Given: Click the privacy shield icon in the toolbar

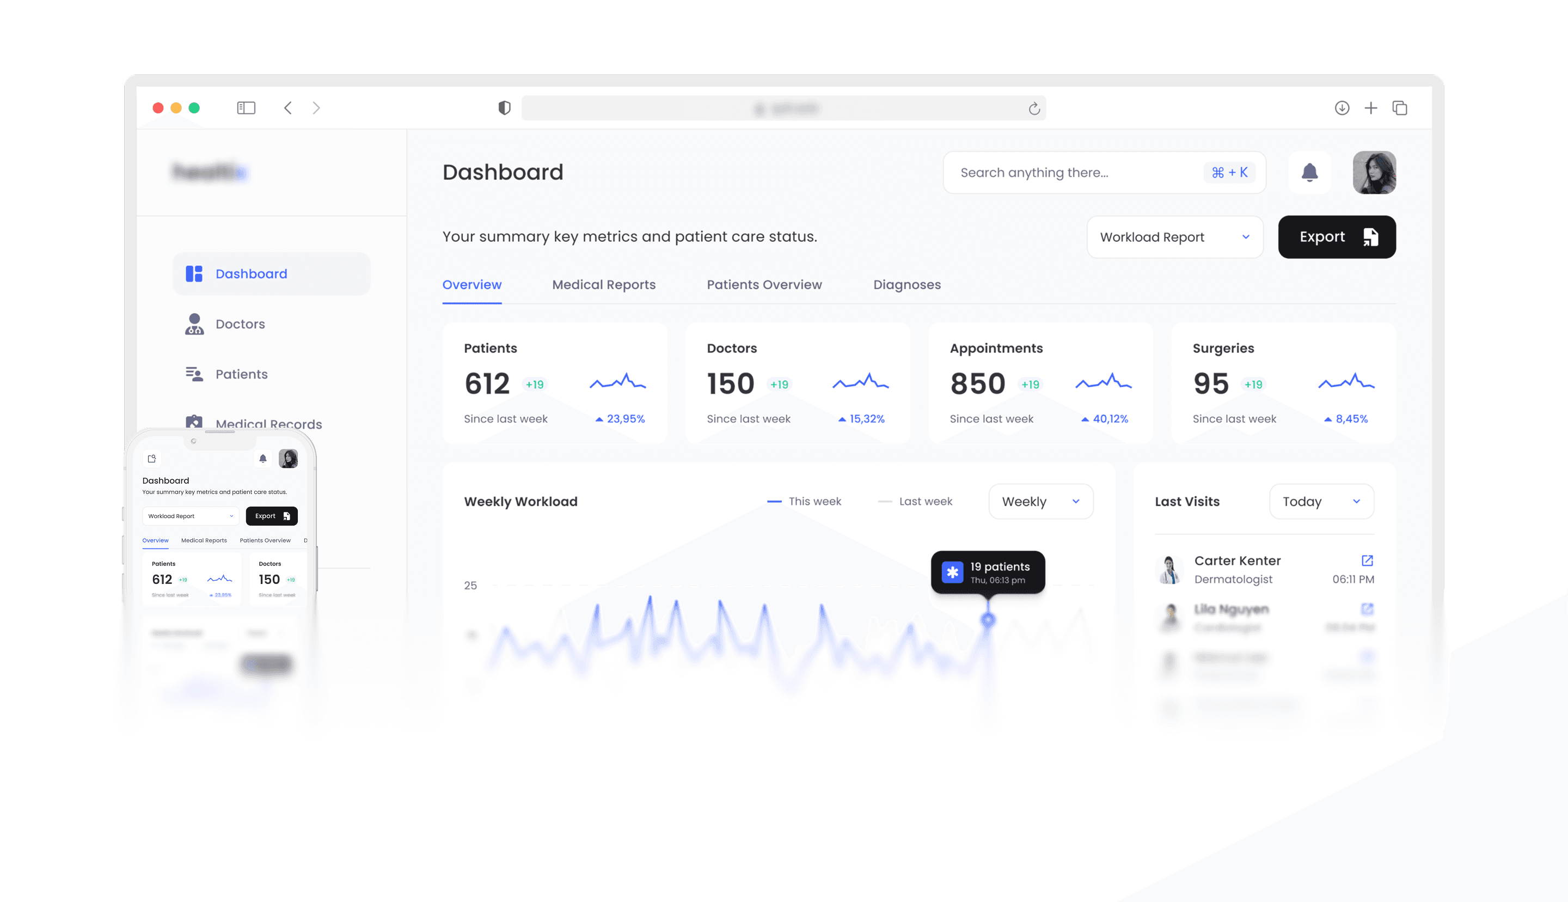Looking at the screenshot, I should pyautogui.click(x=505, y=108).
